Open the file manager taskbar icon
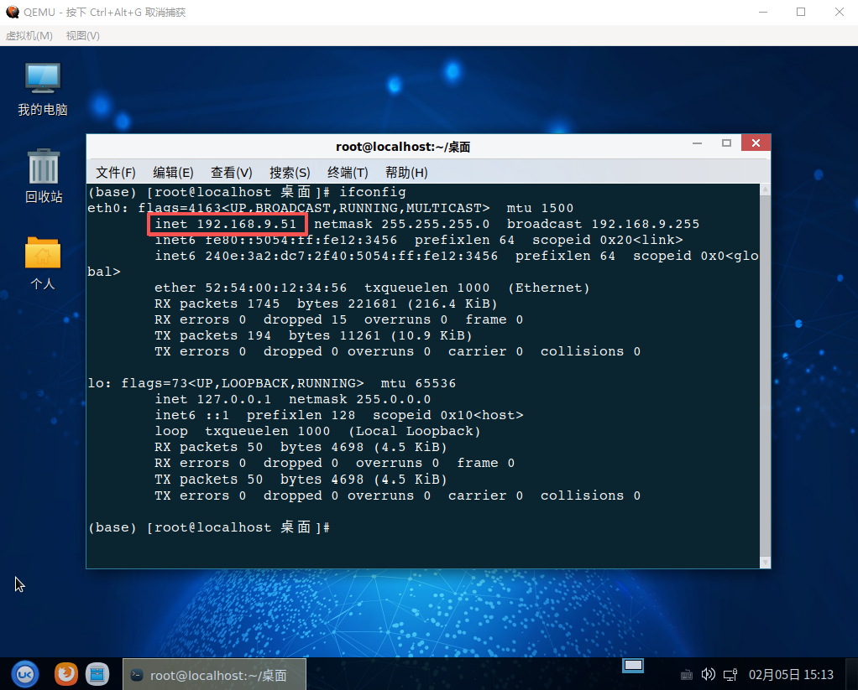This screenshot has width=858, height=690. tap(98, 673)
